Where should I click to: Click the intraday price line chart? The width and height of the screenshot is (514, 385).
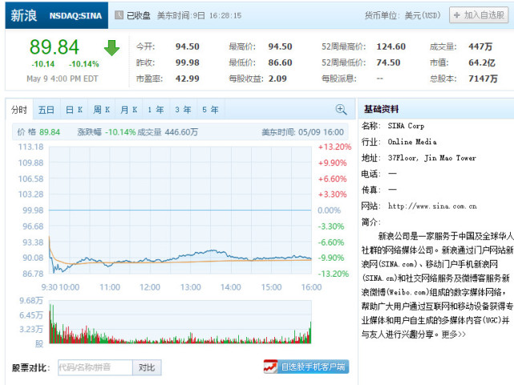(x=180, y=210)
